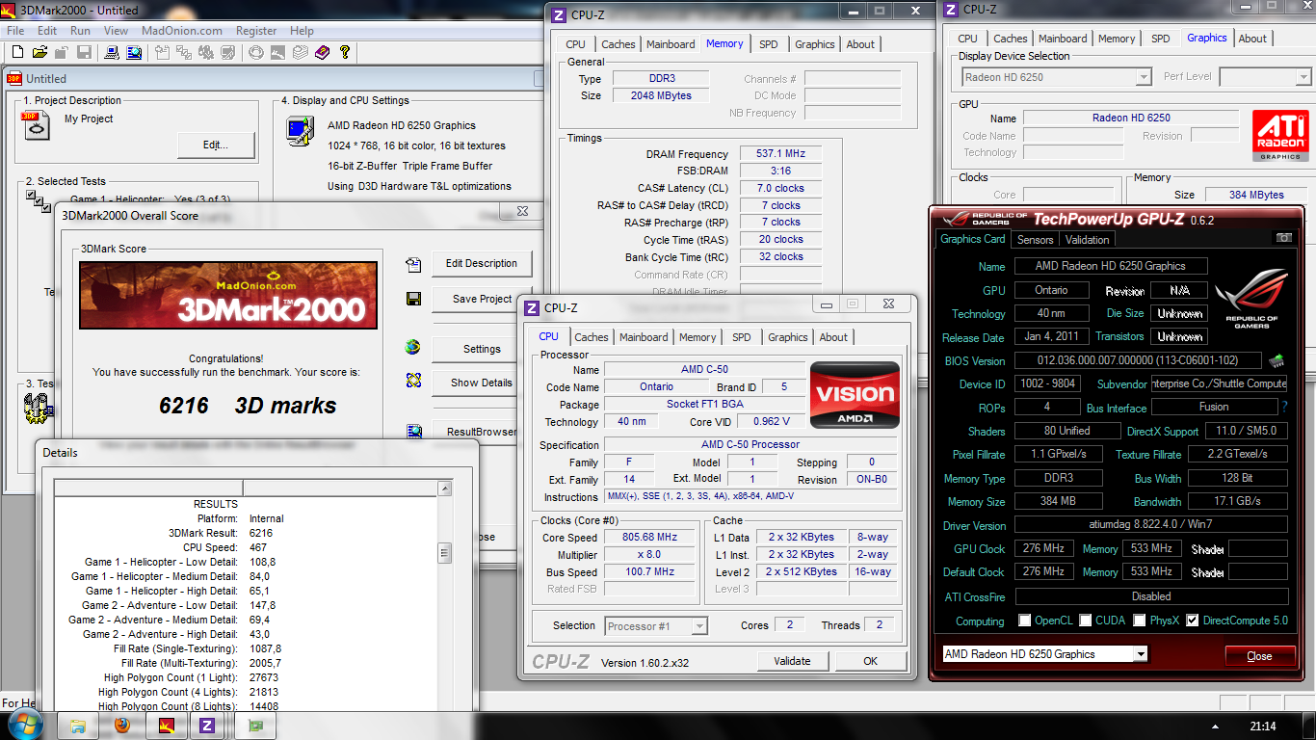1316x740 pixels.
Task: Take a GPU-Z screenshot with camera icon
Action: tap(1283, 238)
